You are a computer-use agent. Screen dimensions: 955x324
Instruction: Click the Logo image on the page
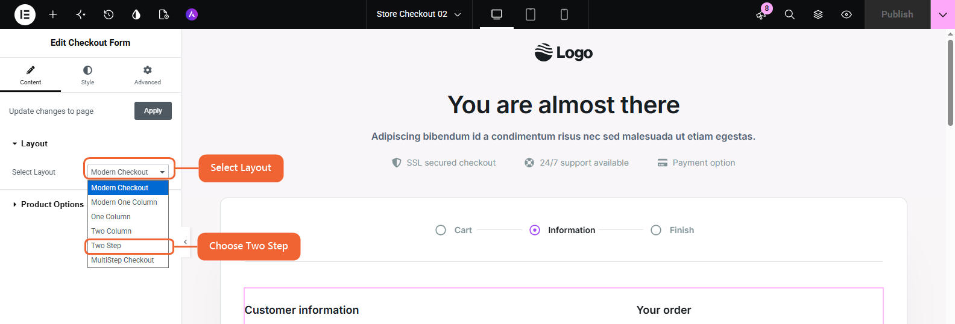click(564, 52)
